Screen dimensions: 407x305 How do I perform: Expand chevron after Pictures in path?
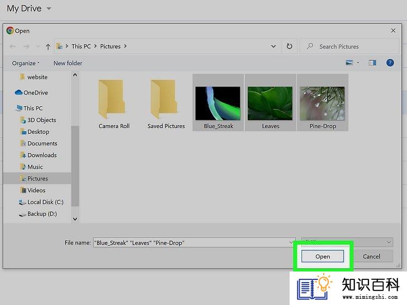125,46
